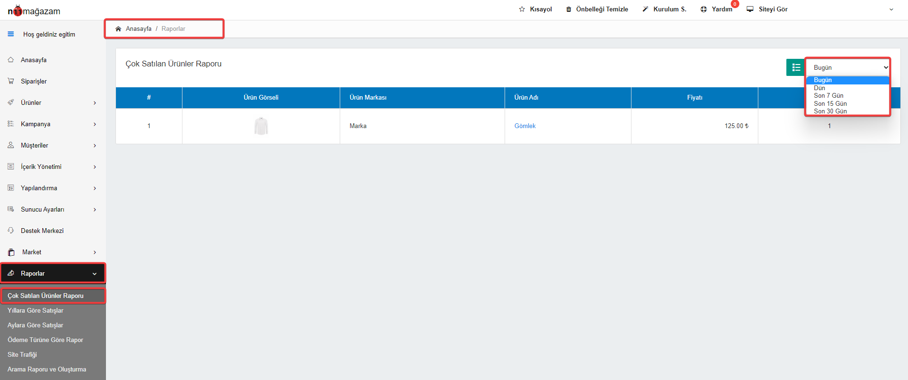Click the Anasayfa home icon in sidebar
The image size is (908, 380).
pyautogui.click(x=11, y=60)
